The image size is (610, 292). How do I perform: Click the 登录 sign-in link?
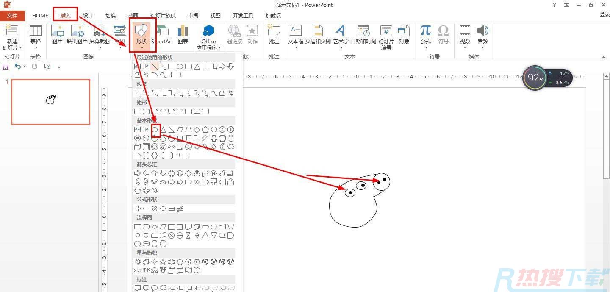tap(604, 14)
